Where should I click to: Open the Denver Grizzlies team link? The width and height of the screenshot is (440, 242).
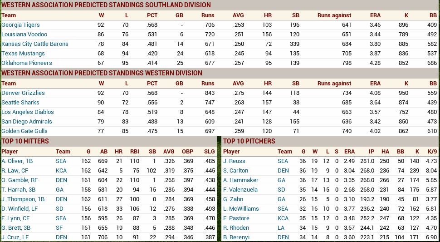coord(23,93)
